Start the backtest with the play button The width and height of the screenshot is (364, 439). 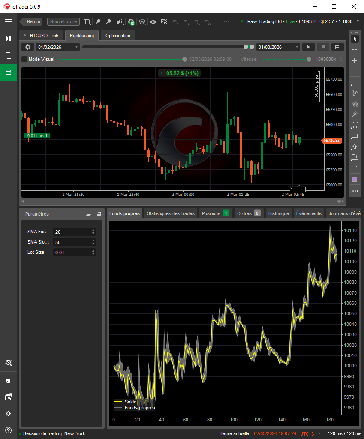308,47
